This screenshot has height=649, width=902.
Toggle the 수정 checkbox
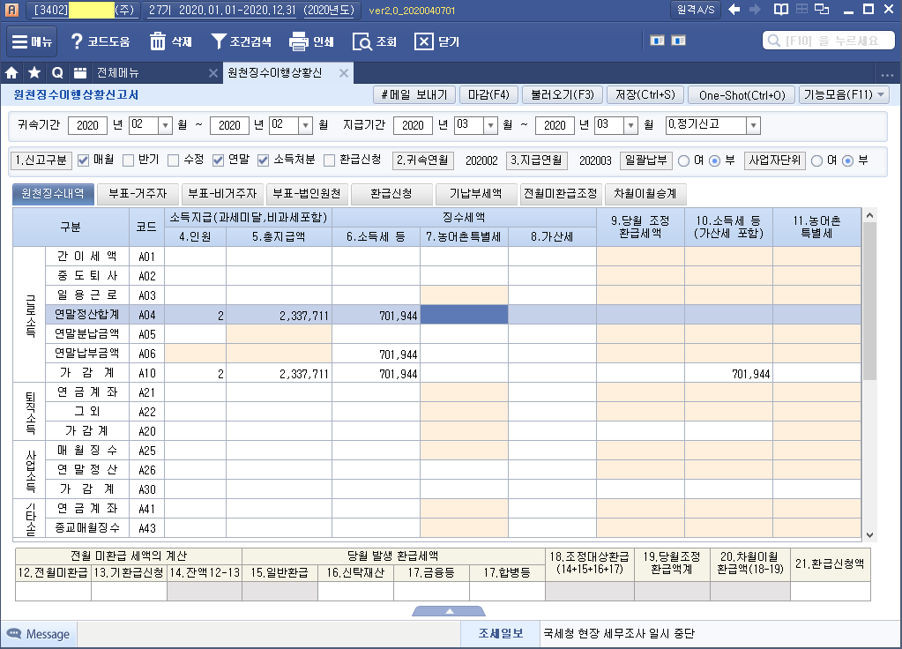(x=173, y=160)
